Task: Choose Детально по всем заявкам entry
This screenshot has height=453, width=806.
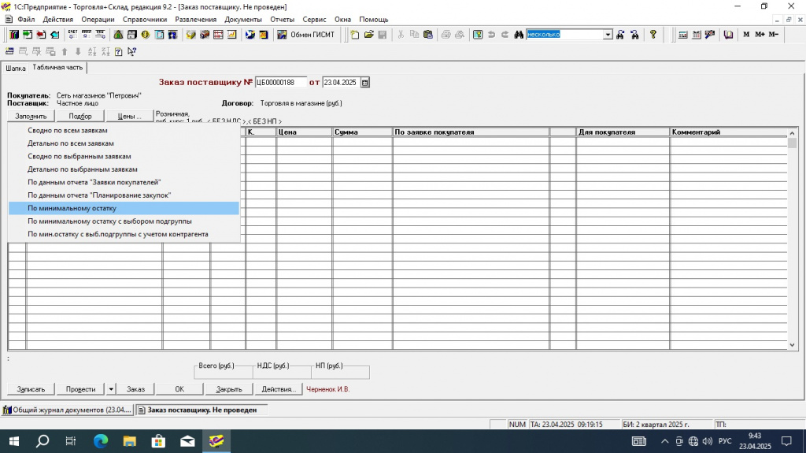Action: [x=124, y=143]
